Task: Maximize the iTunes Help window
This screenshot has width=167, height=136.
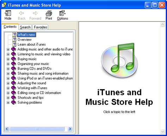Action: [155, 5]
